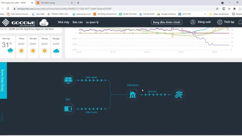This screenshot has width=242, height=136.
Task: Click the last forecast card cloud icon
Action: 56,51
